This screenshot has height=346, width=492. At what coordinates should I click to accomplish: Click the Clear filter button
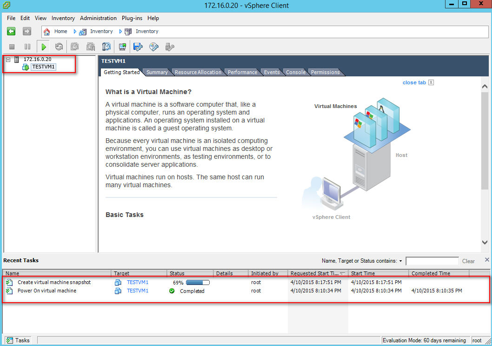click(468, 261)
